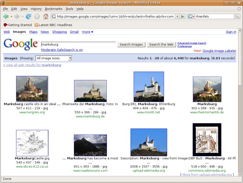Open the 2008 x 1507 wikimedia castle thumbnail

point(149,142)
